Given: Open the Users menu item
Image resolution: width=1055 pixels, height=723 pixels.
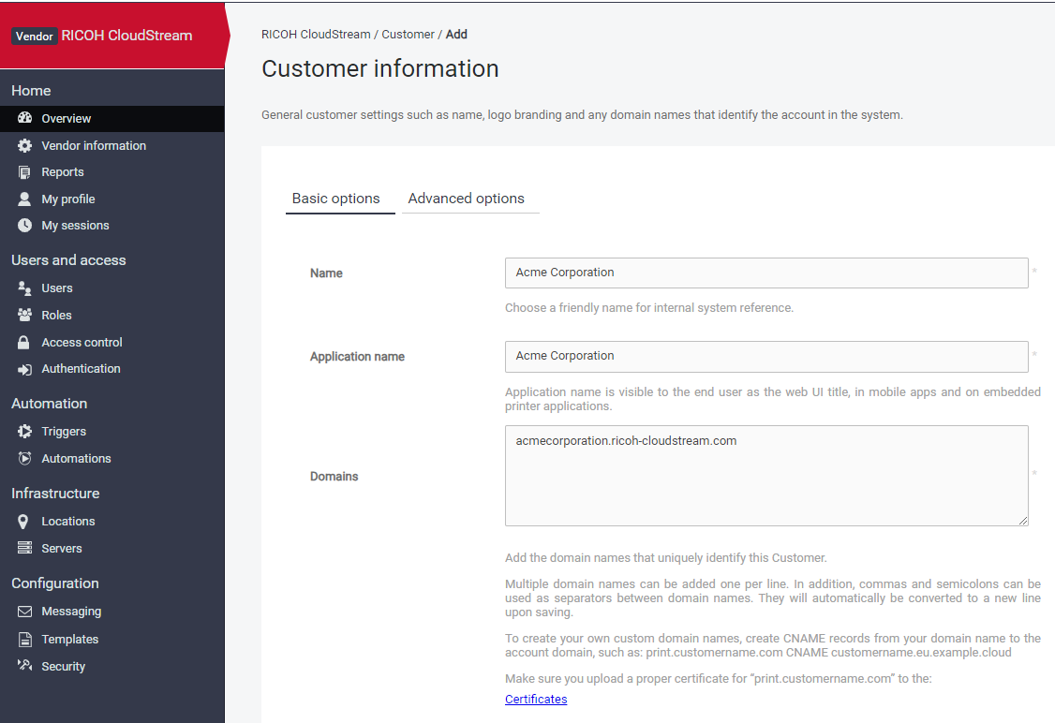Looking at the screenshot, I should pyautogui.click(x=57, y=288).
